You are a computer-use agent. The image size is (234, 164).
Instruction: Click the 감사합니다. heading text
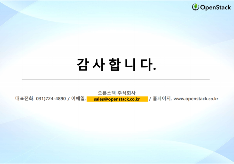click(x=117, y=64)
